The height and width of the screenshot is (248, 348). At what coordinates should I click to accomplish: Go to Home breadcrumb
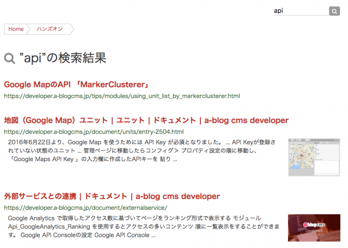click(16, 29)
